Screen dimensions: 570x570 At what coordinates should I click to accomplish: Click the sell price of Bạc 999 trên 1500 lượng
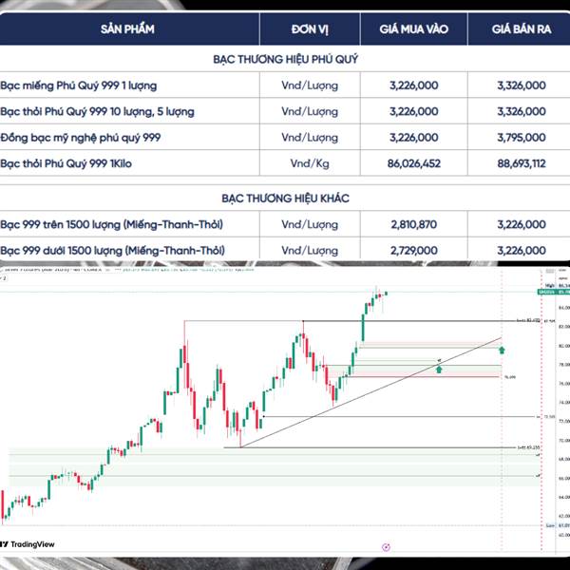(522, 224)
